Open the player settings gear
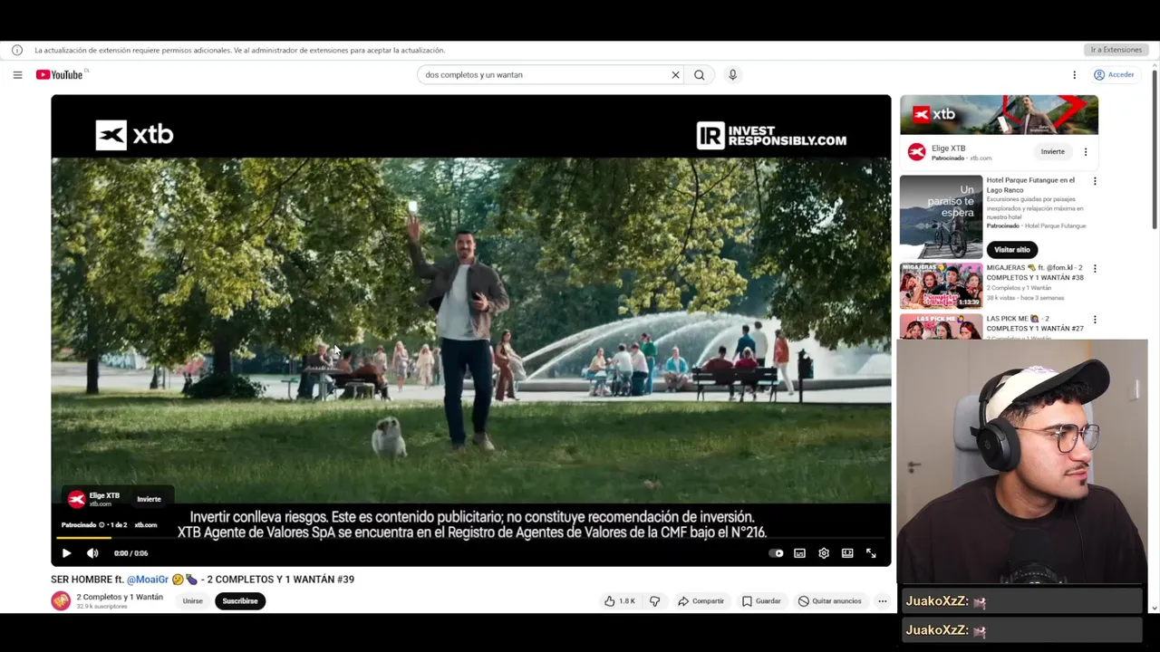 pos(824,553)
